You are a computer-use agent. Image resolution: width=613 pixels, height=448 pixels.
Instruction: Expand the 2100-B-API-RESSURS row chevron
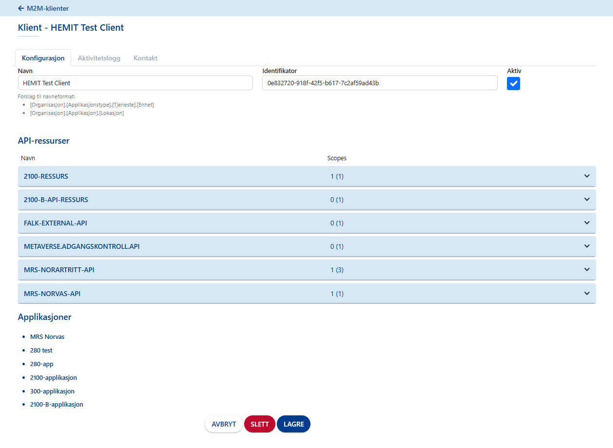click(587, 200)
